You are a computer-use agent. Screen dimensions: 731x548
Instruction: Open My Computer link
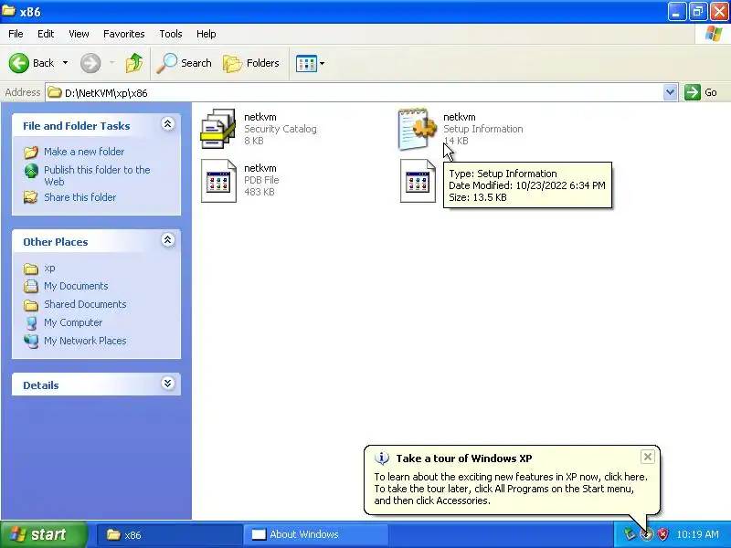tap(73, 322)
